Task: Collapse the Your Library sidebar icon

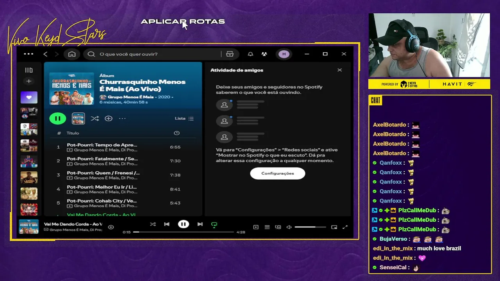Action: [x=29, y=70]
